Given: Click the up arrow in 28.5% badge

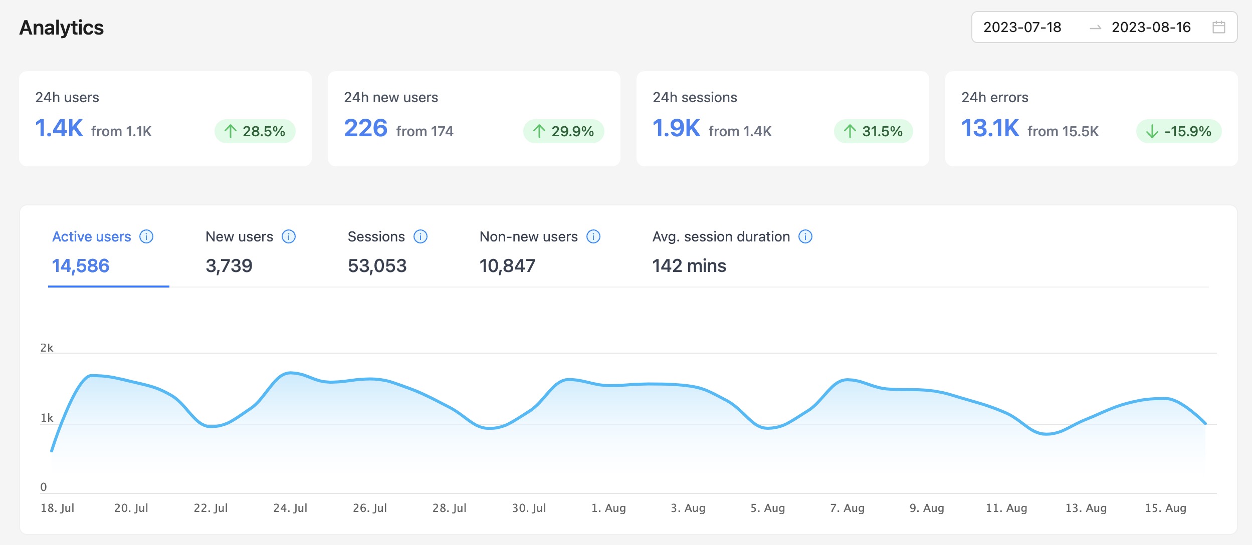Looking at the screenshot, I should point(230,131).
